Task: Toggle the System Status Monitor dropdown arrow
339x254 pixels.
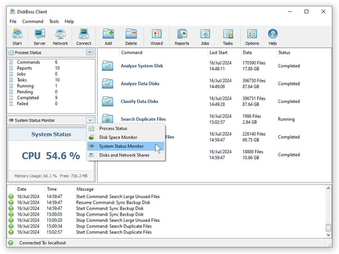Action: pyautogui.click(x=90, y=120)
